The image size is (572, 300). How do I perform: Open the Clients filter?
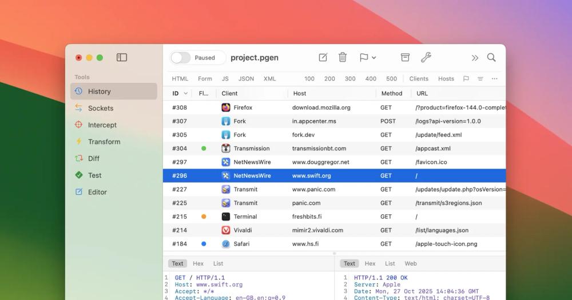click(419, 79)
